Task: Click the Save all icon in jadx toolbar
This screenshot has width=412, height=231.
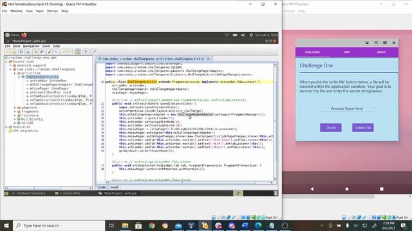Action: pos(21,51)
